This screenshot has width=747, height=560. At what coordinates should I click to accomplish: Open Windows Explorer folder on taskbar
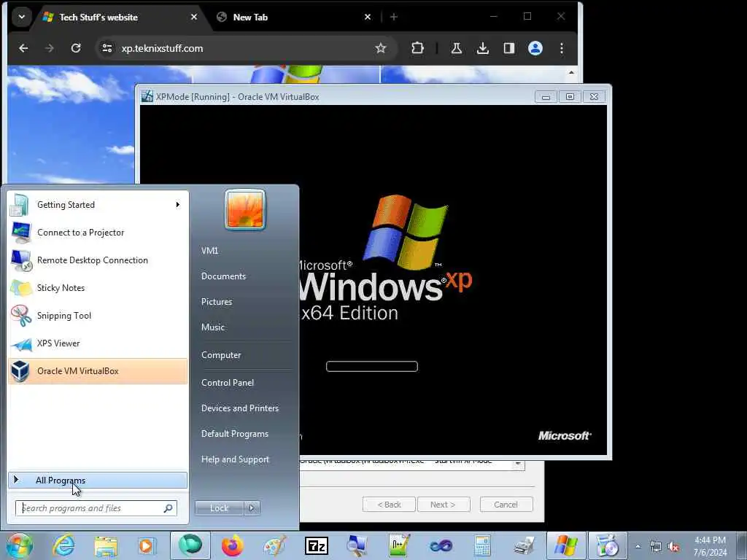(x=106, y=546)
